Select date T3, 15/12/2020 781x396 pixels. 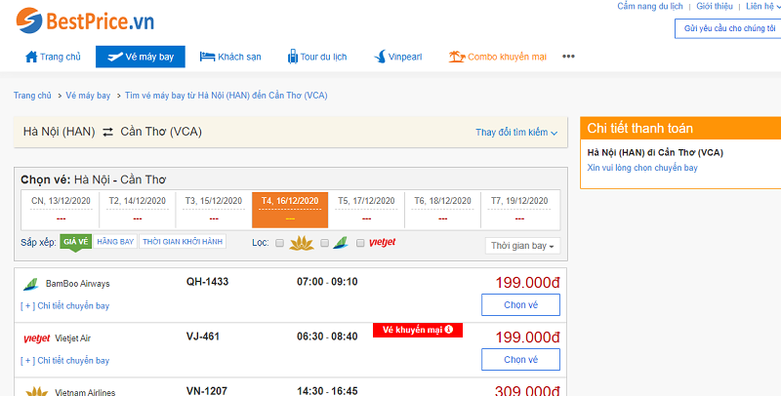coord(214,210)
